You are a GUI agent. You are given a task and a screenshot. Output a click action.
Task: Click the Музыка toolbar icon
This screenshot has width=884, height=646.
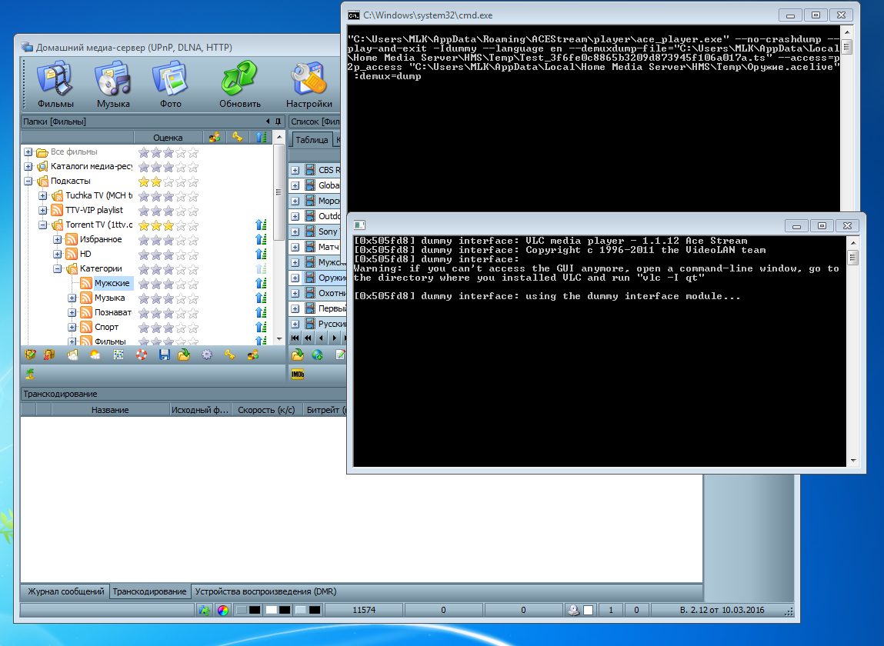point(113,85)
